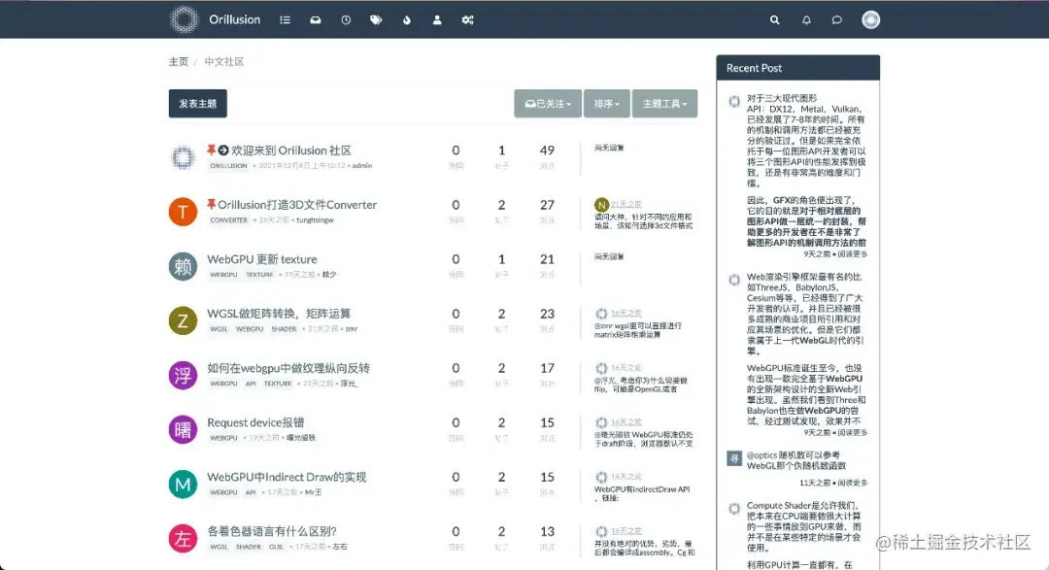Click the notification bell icon

click(x=805, y=19)
